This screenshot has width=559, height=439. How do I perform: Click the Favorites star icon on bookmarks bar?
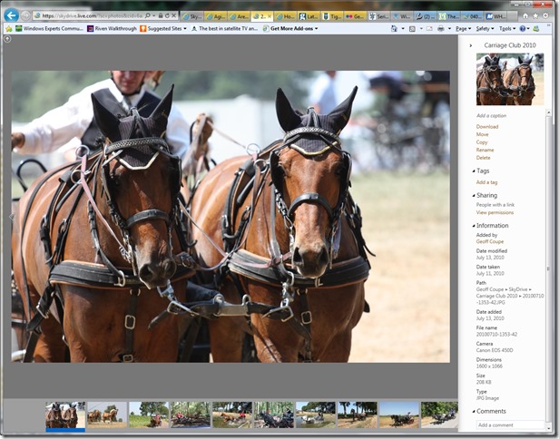(x=9, y=28)
